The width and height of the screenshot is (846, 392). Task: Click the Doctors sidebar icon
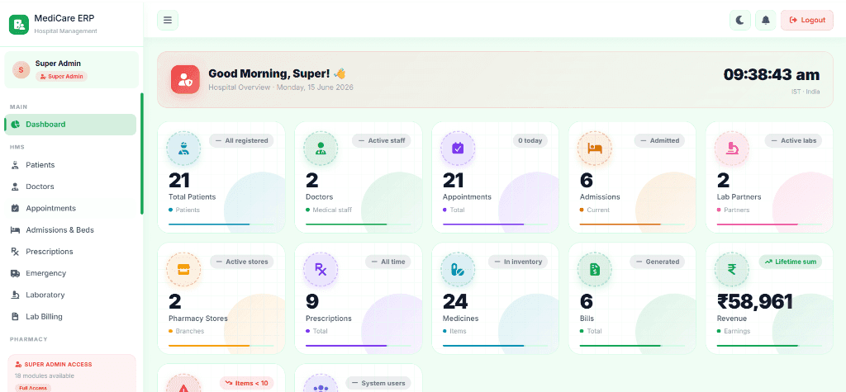[x=15, y=187]
